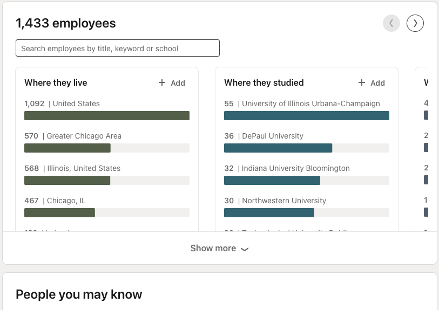Click the next arrow carousel button
The height and width of the screenshot is (310, 439).
415,23
